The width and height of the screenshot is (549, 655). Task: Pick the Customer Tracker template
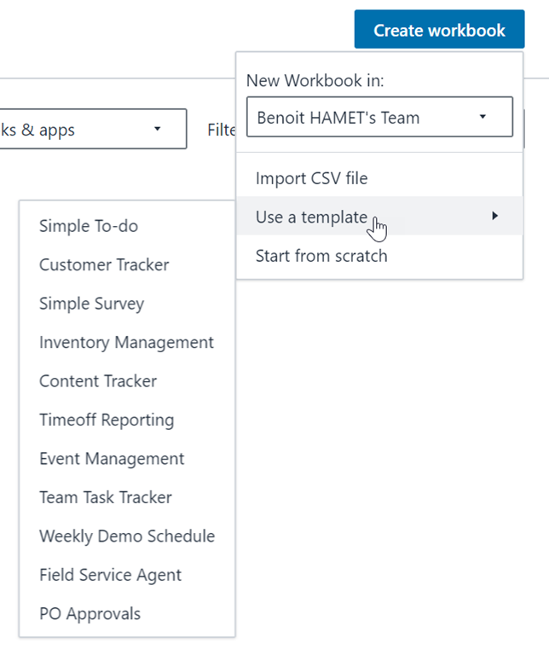[104, 264]
